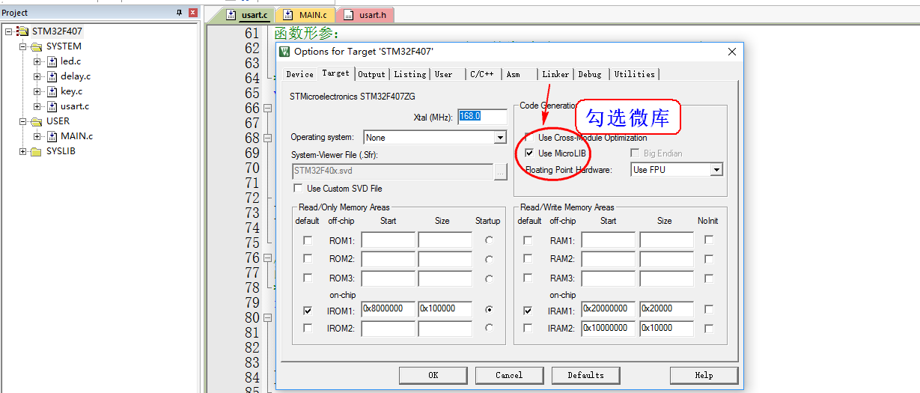This screenshot has height=393, width=920.
Task: Open the Operating system dropdown
Action: (500, 138)
